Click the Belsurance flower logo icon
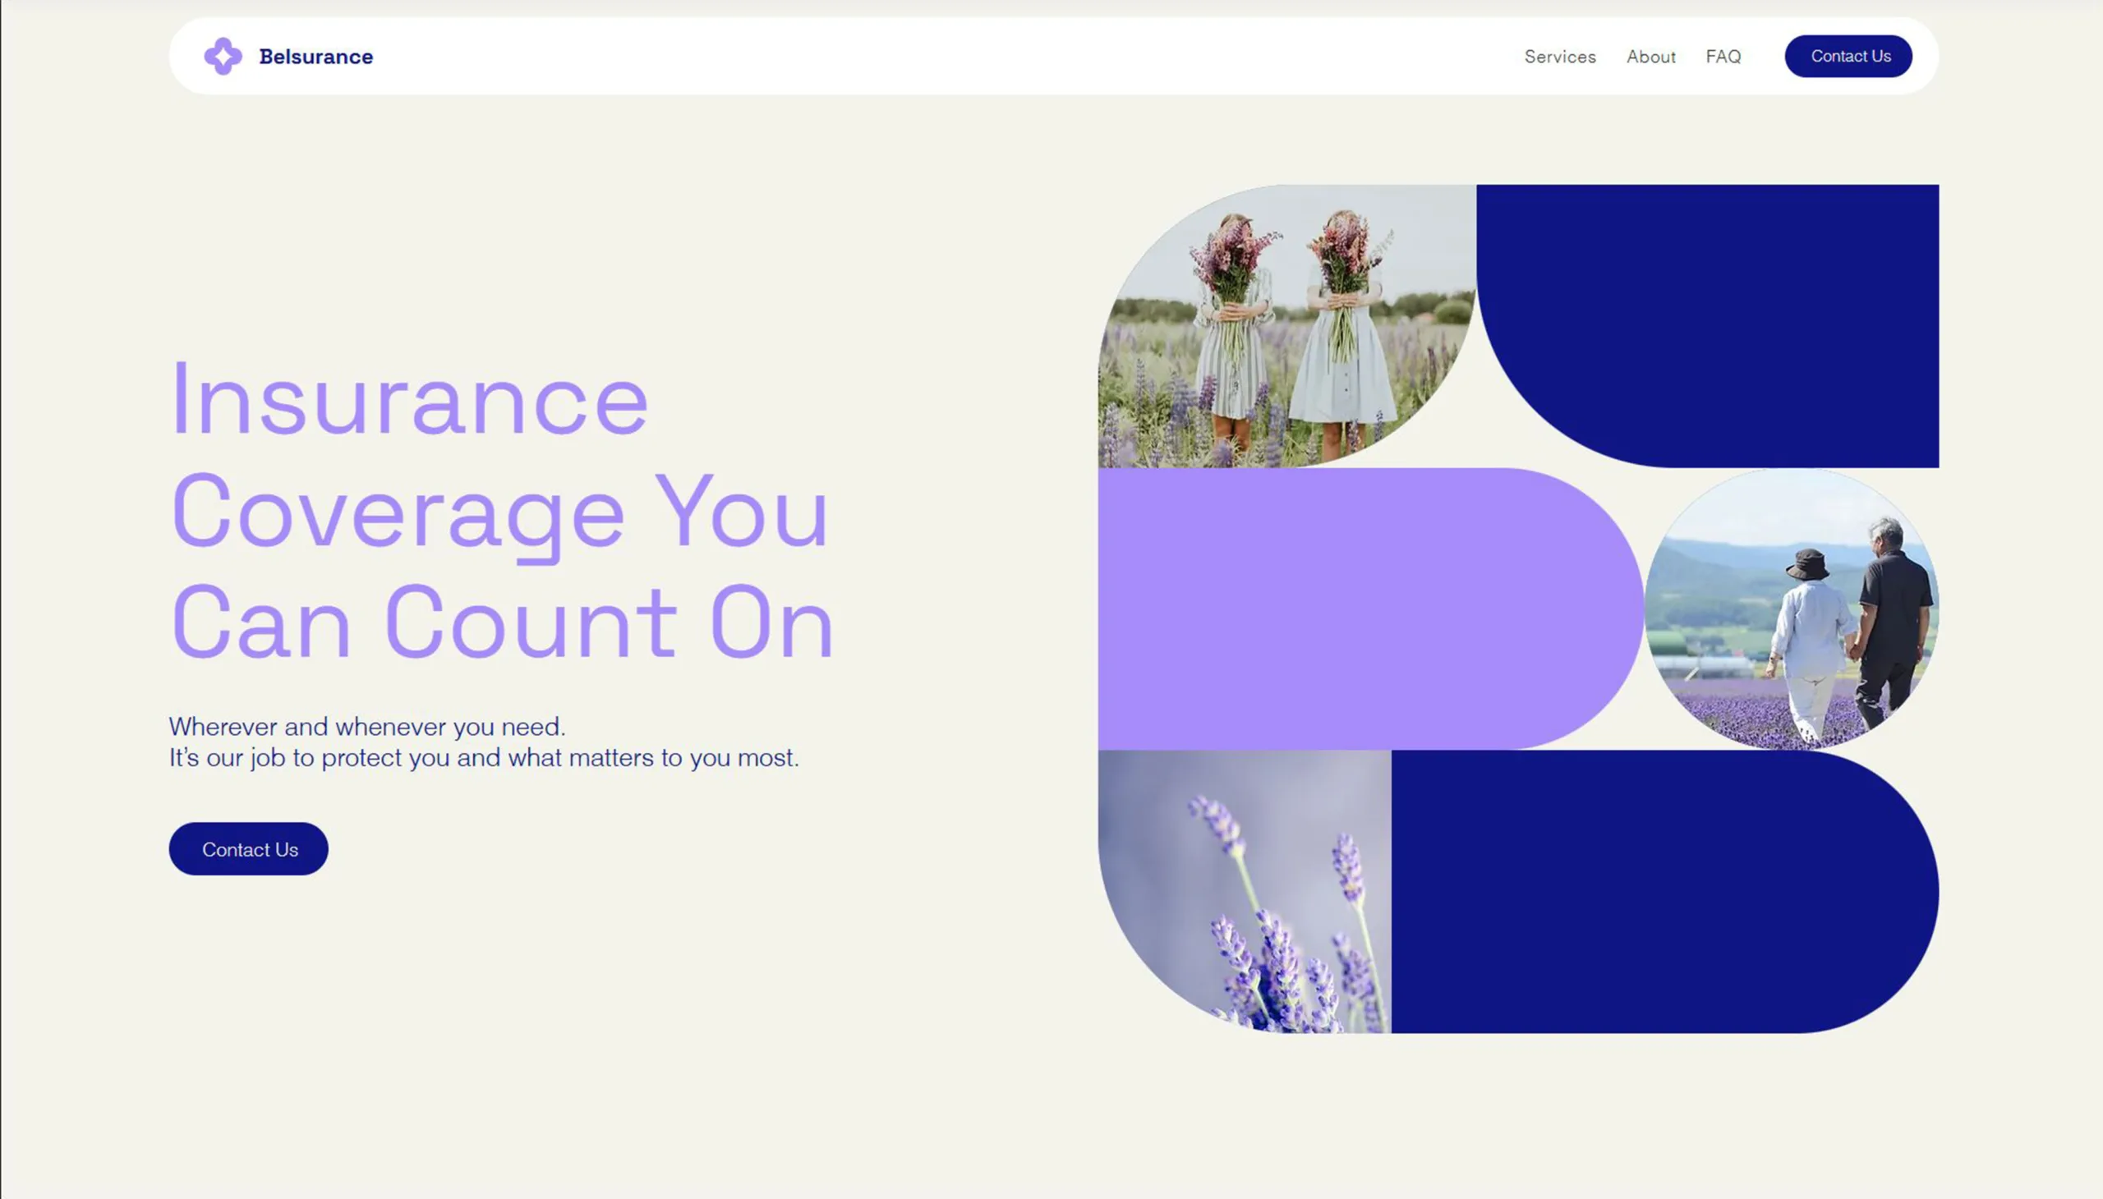The image size is (2103, 1199). [x=223, y=56]
